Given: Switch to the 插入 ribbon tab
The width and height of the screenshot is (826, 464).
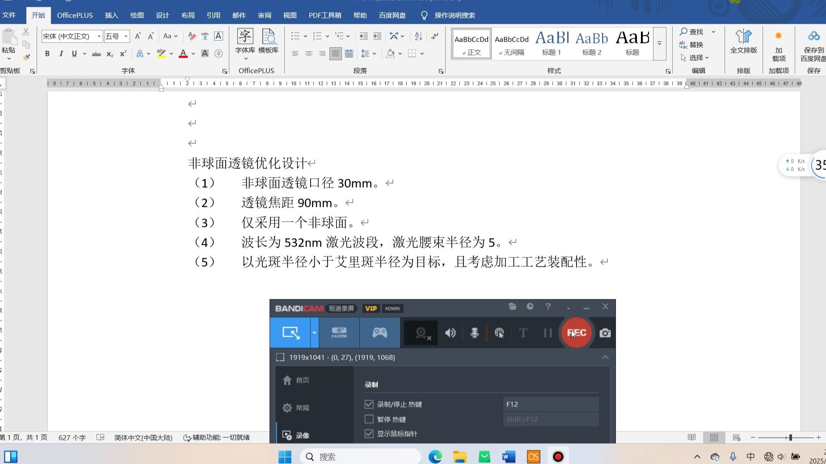Looking at the screenshot, I should (111, 15).
